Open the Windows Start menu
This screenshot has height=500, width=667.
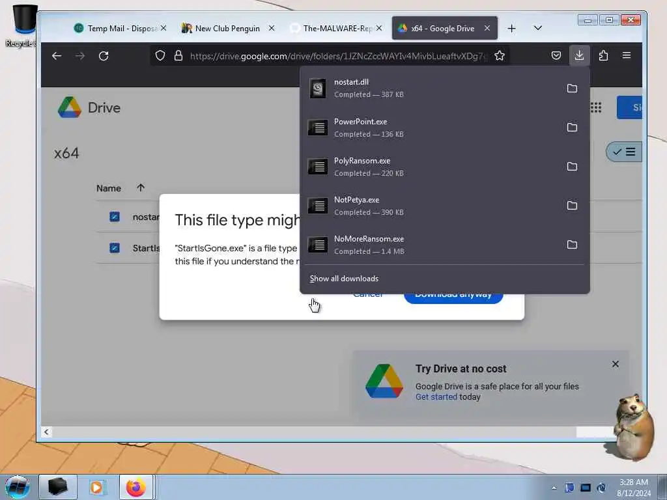(x=18, y=487)
